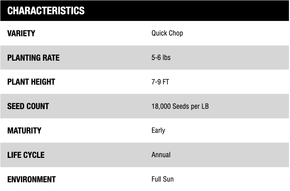Viewport: 290px width, 191px height.
Task: Select the PLANT HEIGHT label
Action: 31,82
